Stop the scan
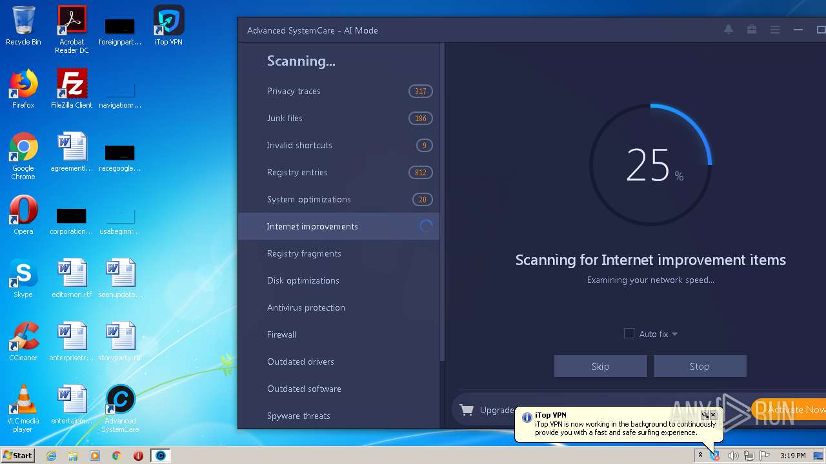This screenshot has height=464, width=826. tap(700, 366)
